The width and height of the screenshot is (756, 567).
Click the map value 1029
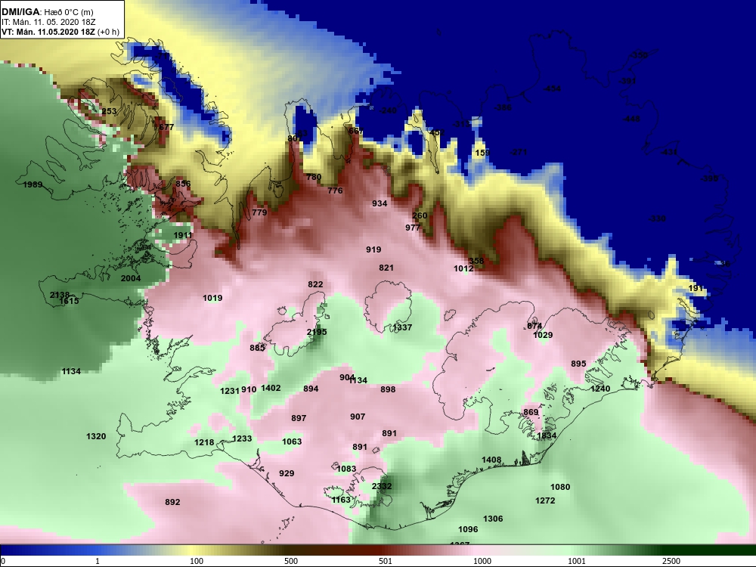(543, 335)
